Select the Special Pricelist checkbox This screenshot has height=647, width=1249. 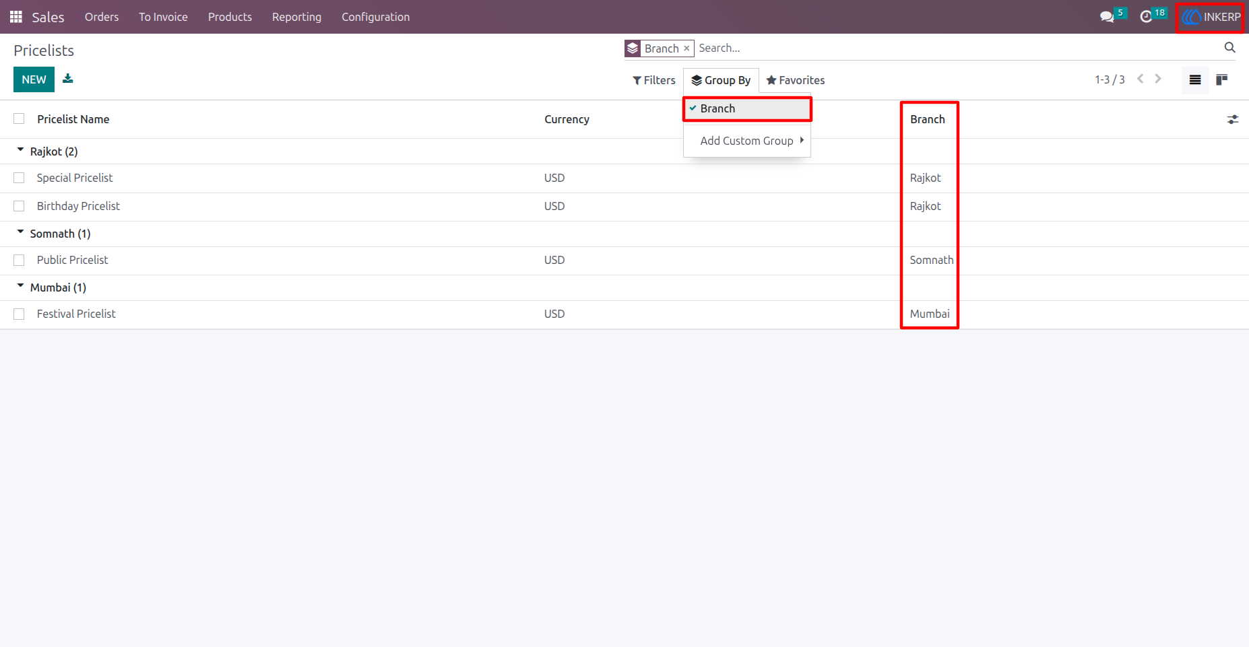tap(19, 178)
